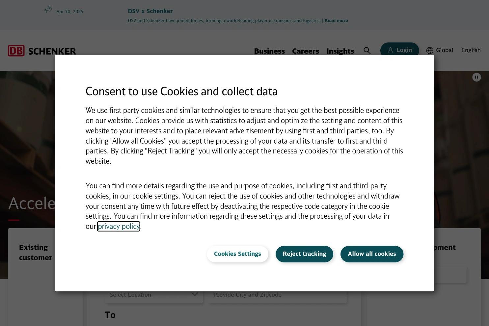Click the DSV x Schenker headline
Screen dimensions: 489x326
[150, 11]
